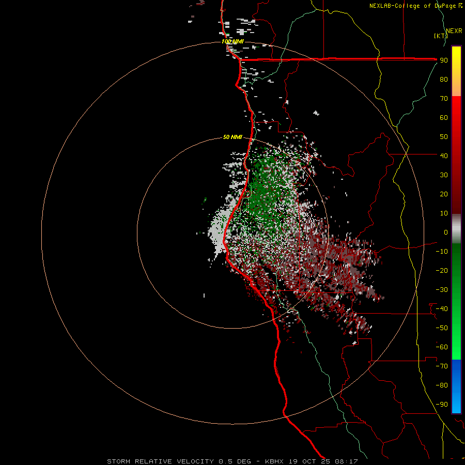Click the positive 60 value on the velocity scale
This screenshot has width=465, height=465.
(444, 118)
